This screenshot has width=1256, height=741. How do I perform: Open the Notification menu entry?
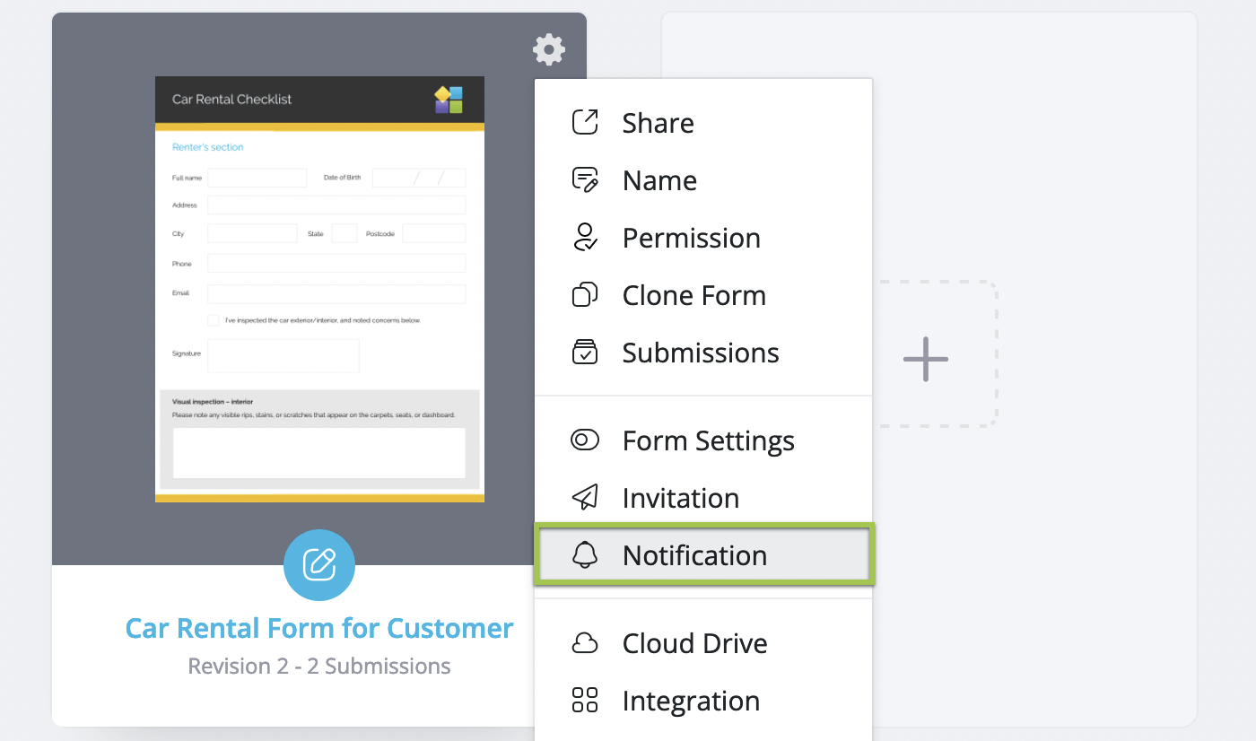[694, 555]
